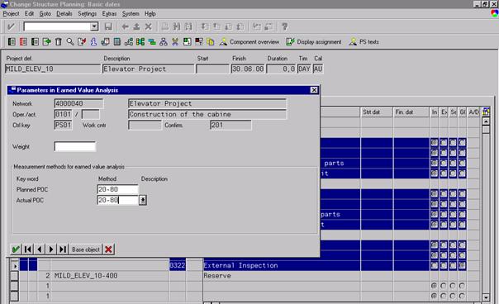Click the yellow copy documents icon
499x304 pixels.
click(x=211, y=41)
